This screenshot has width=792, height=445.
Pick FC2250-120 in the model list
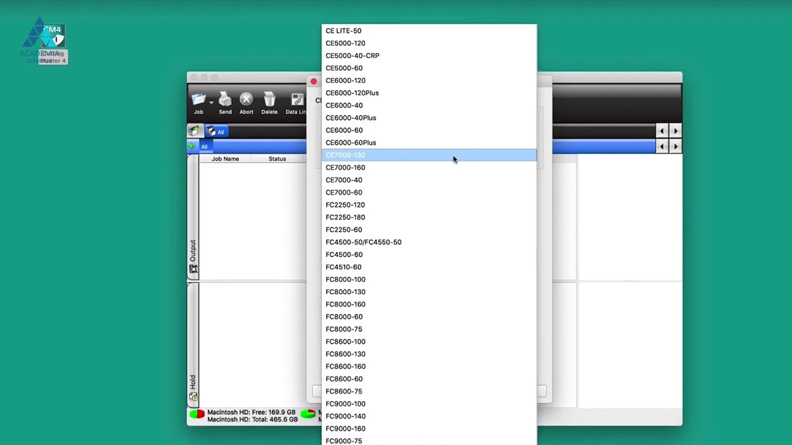pyautogui.click(x=429, y=205)
